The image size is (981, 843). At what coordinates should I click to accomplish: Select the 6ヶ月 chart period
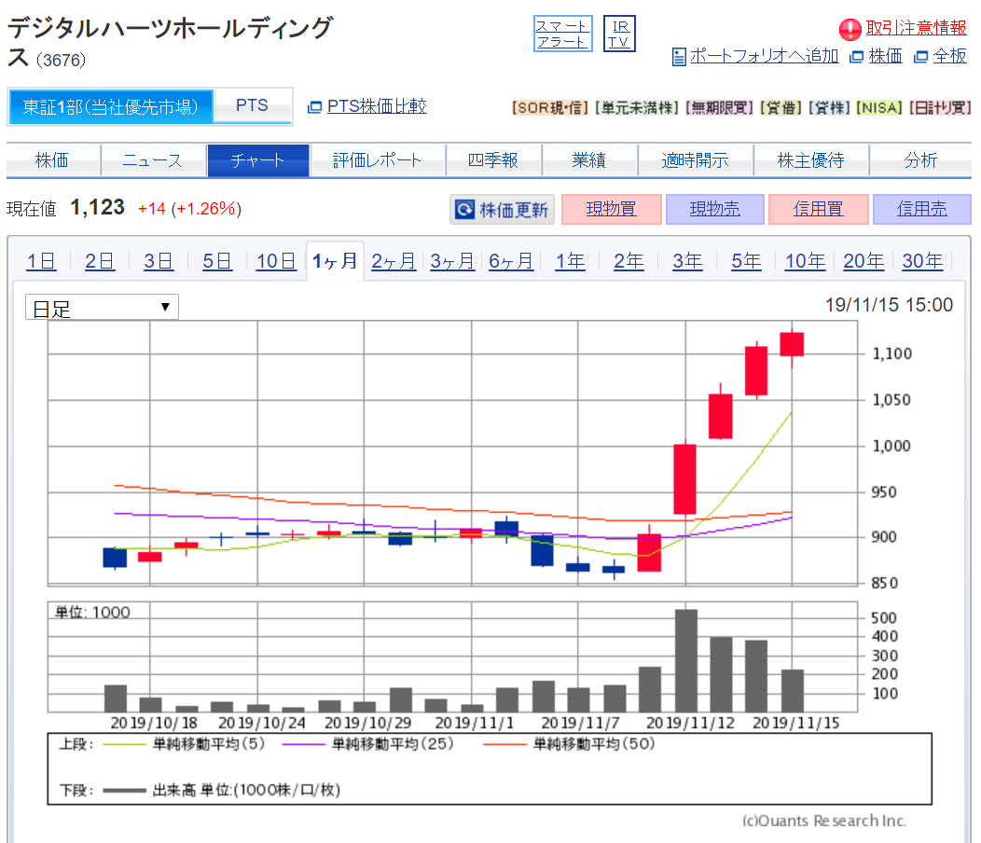pyautogui.click(x=511, y=261)
